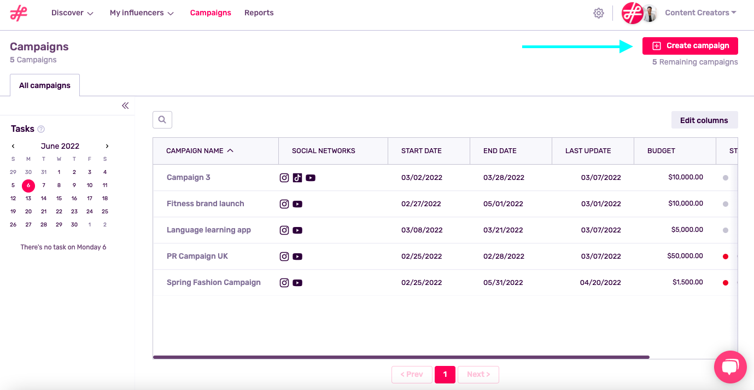754x390 pixels.
Task: Open the settings gear icon
Action: (x=599, y=13)
